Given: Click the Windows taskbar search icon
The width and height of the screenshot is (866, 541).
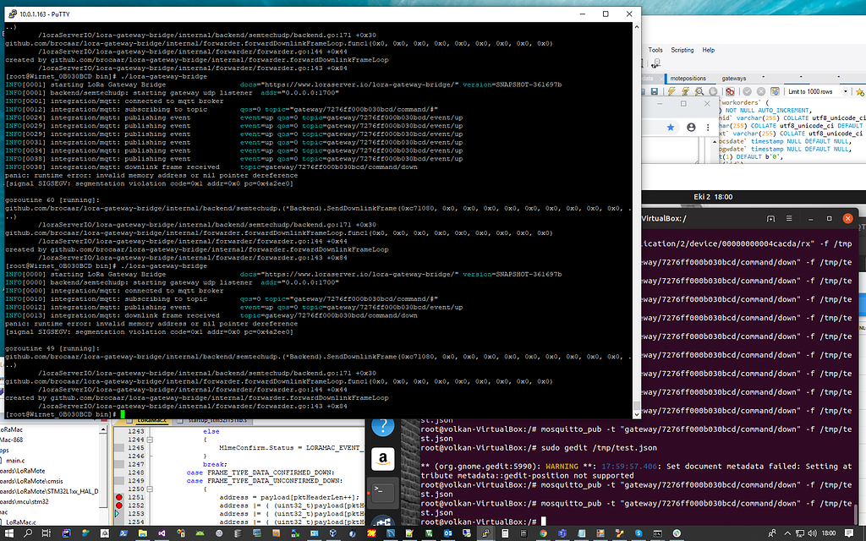Looking at the screenshot, I should pos(28,533).
